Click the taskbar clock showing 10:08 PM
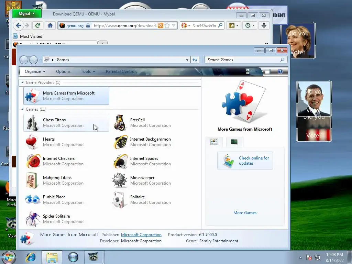 (334, 257)
